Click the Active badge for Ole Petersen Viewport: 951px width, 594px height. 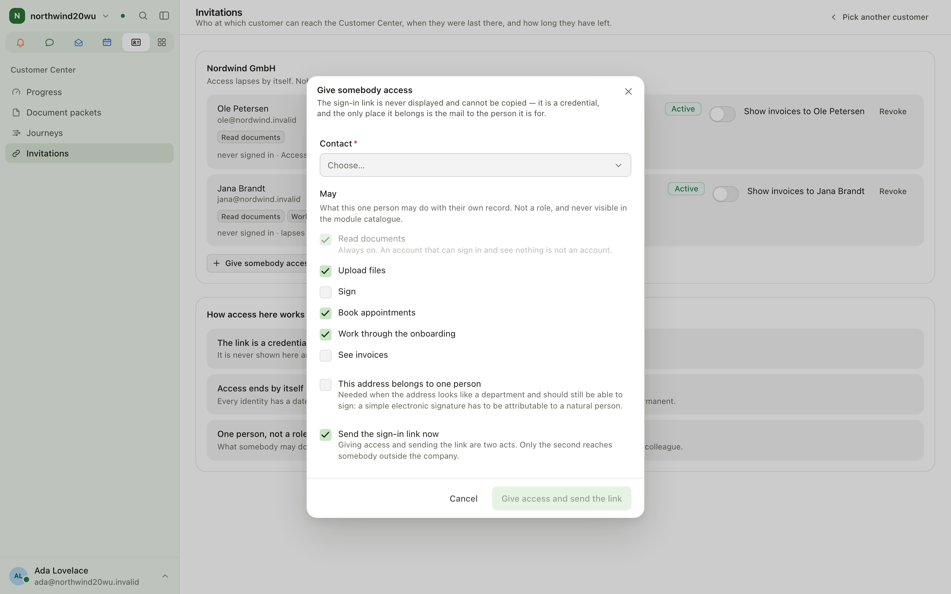(683, 109)
